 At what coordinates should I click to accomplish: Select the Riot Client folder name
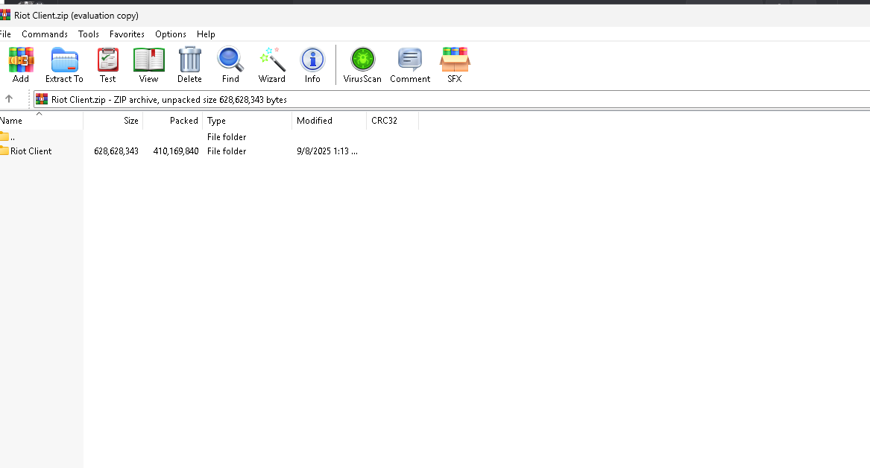31,151
